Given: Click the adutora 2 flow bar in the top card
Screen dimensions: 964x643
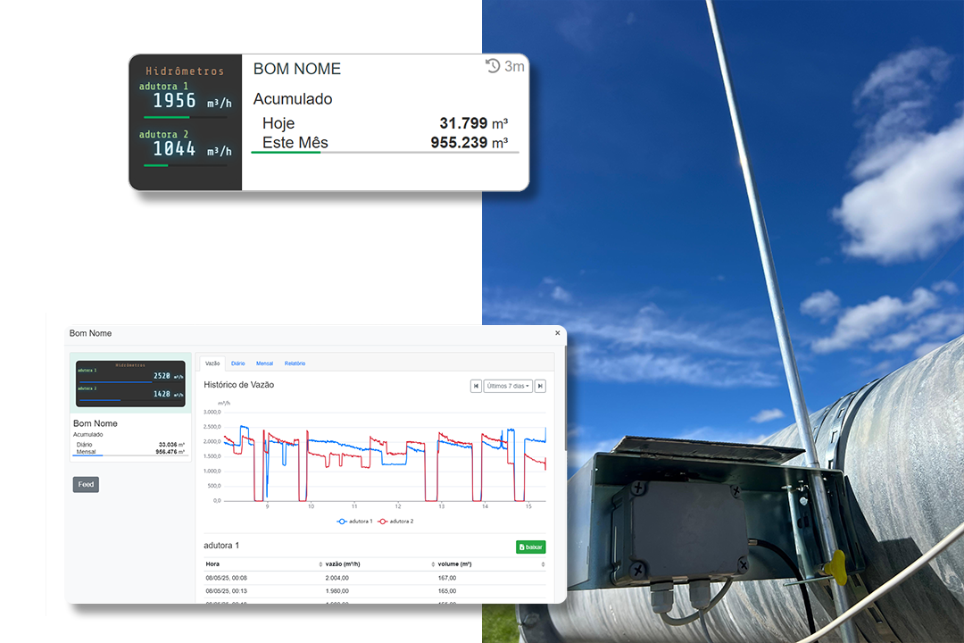Looking at the screenshot, I should point(185,165).
